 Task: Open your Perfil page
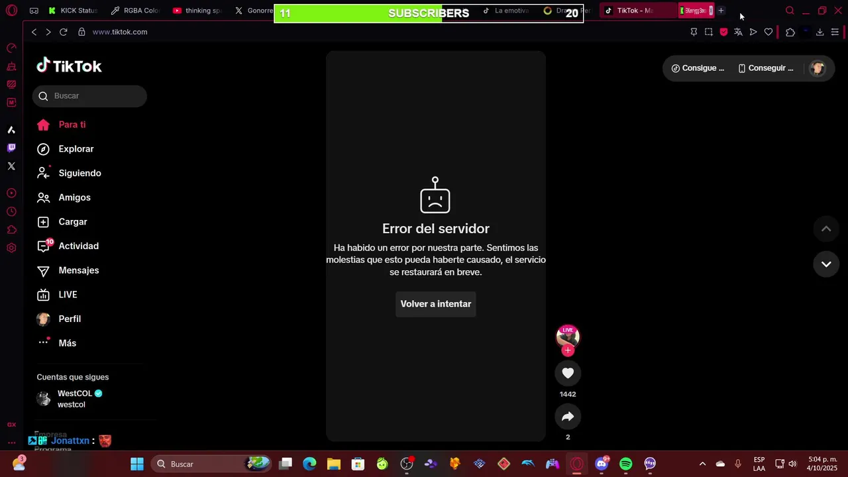58,319
